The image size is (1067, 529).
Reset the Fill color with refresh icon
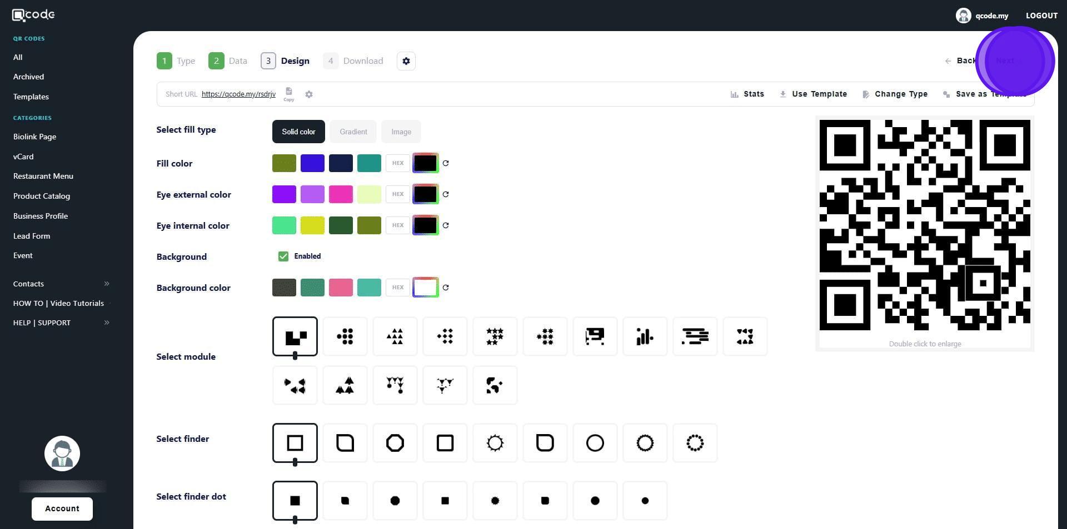[x=446, y=163]
